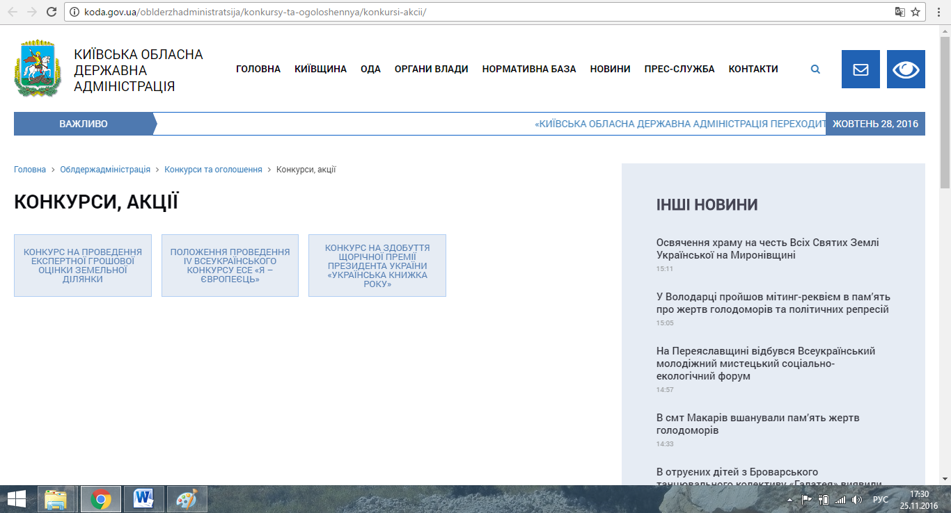The width and height of the screenshot is (951, 513).
Task: Open the КОНТАКТИ navigation item
Action: coord(753,70)
